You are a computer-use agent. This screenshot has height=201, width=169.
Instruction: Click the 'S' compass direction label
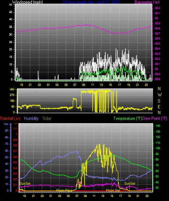pos(159,101)
